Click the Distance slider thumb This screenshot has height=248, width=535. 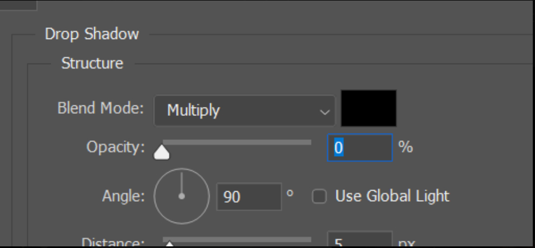pos(169,244)
